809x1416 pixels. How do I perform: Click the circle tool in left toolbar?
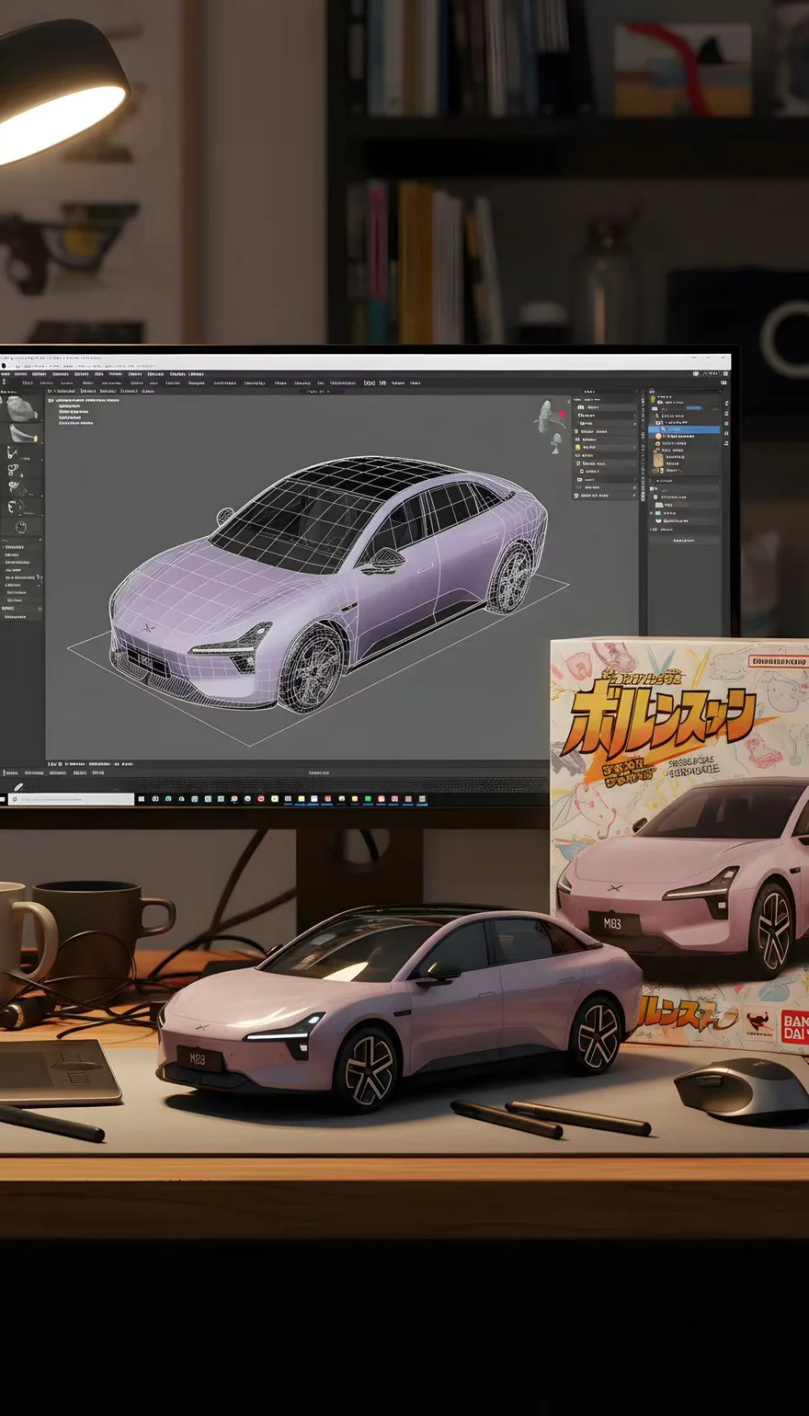pos(21,527)
